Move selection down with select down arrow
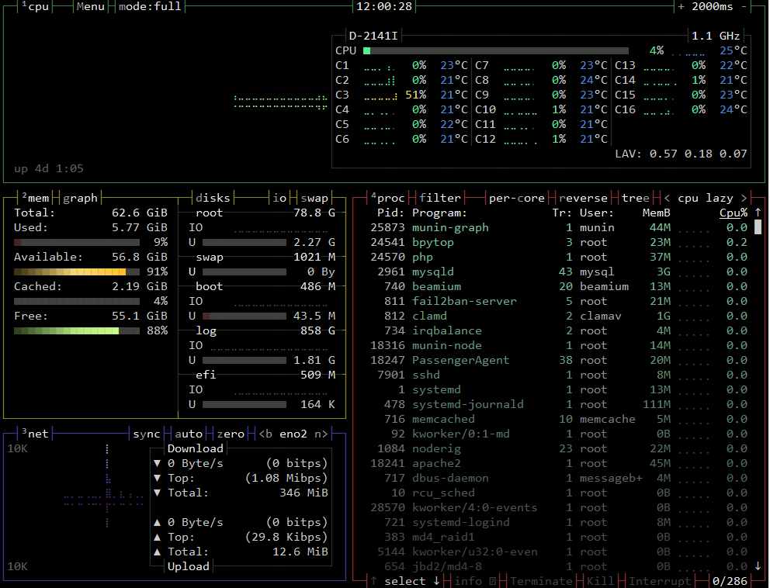 pyautogui.click(x=436, y=580)
